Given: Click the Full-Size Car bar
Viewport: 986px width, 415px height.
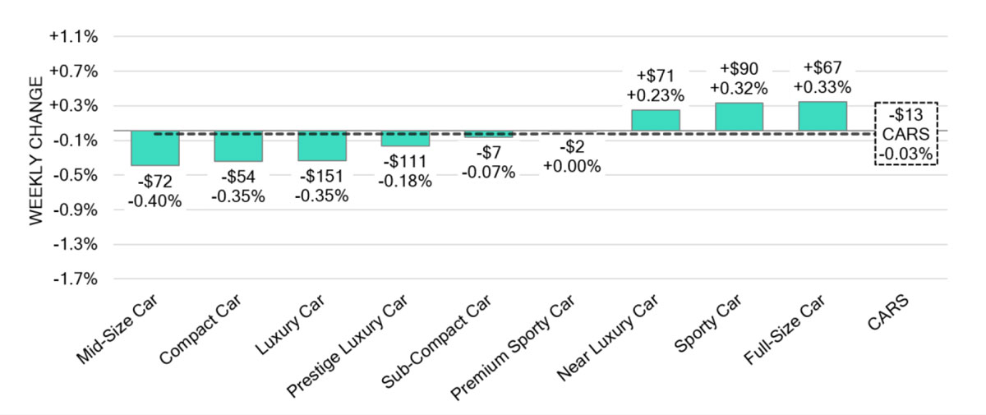Looking at the screenshot, I should 822,116.
